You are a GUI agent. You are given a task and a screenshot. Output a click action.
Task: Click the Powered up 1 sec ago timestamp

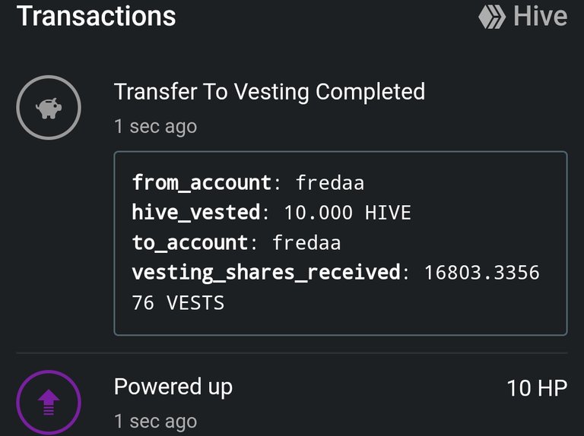click(155, 422)
